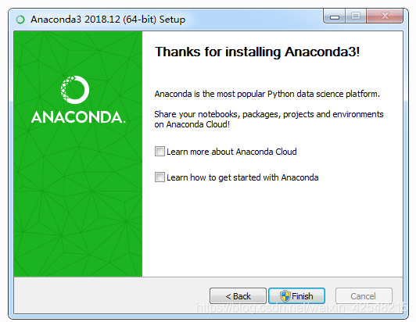Go back with the < Back button
Image resolution: width=416 pixels, height=322 pixels.
click(x=238, y=296)
